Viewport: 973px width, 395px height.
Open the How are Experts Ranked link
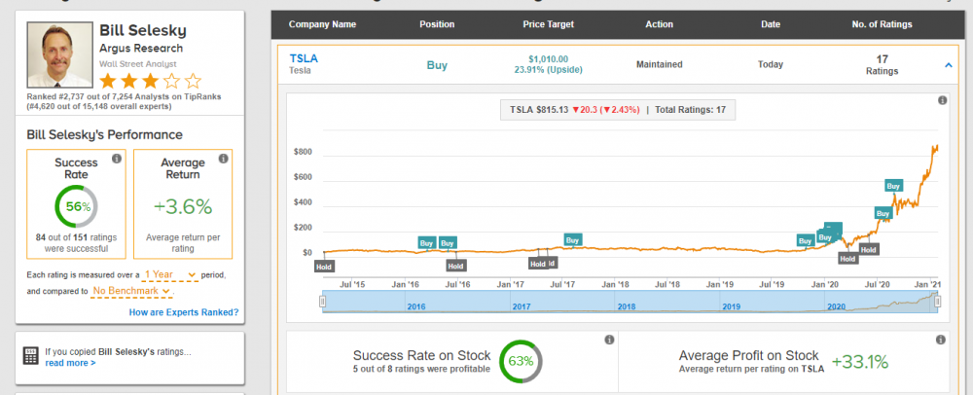183,312
